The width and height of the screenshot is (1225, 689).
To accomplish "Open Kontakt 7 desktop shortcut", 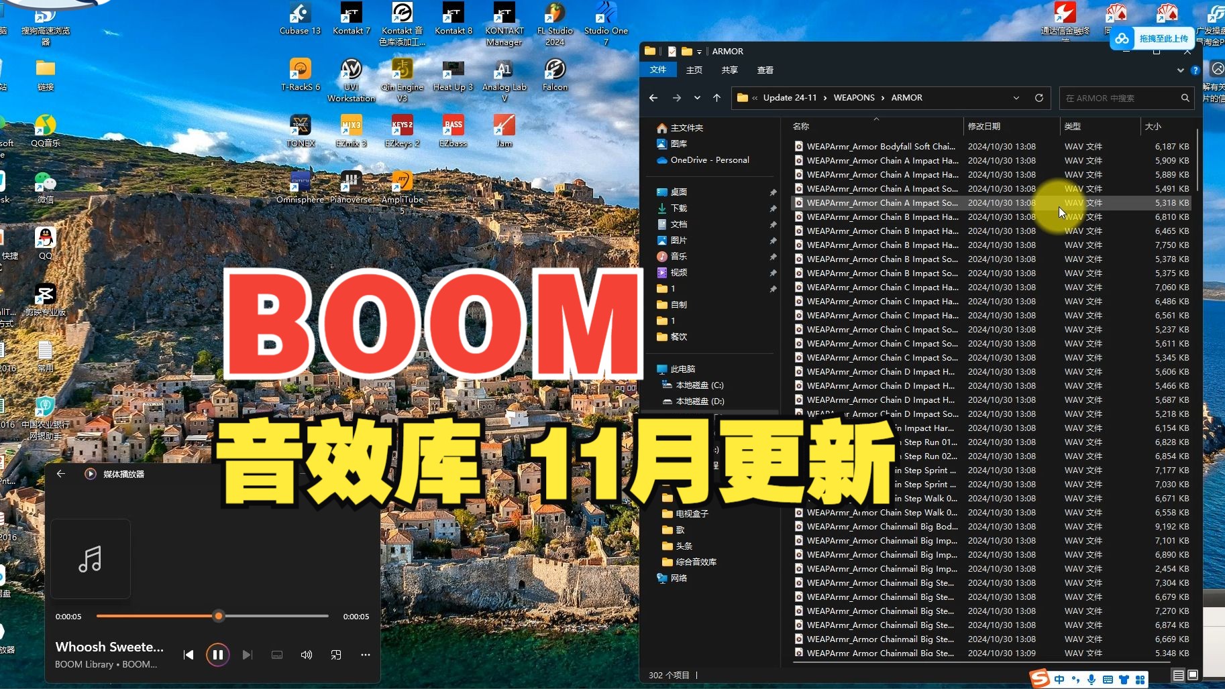I will (351, 19).
